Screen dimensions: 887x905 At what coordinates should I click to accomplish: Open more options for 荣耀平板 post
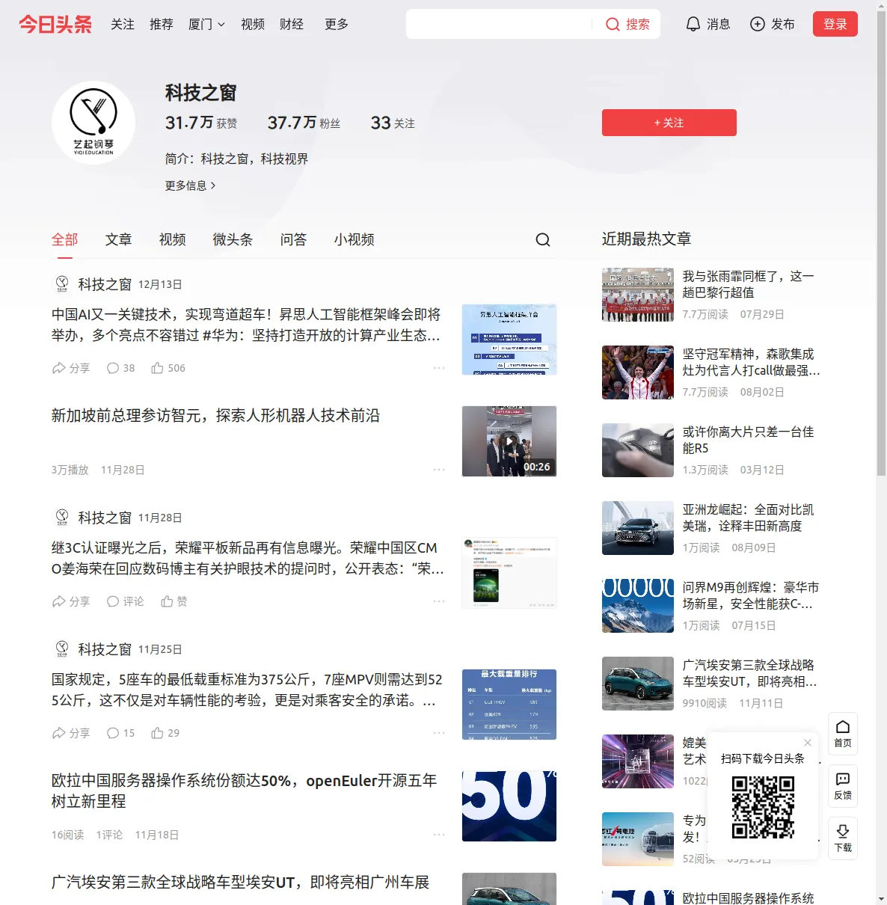coord(439,601)
